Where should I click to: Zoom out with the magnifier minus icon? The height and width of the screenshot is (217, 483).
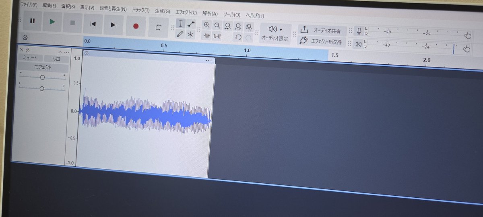(217, 26)
